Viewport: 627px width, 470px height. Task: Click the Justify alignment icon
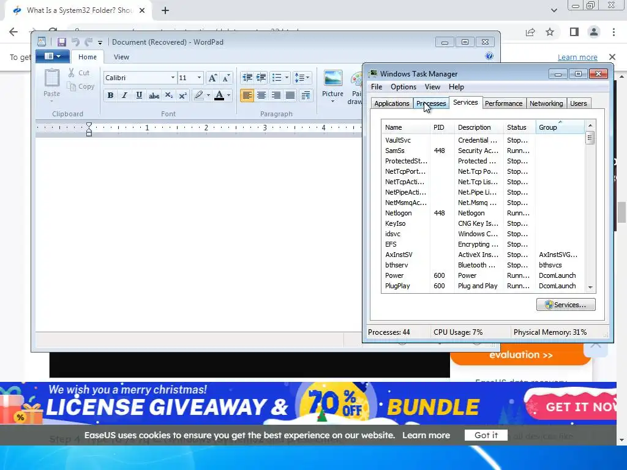point(290,95)
